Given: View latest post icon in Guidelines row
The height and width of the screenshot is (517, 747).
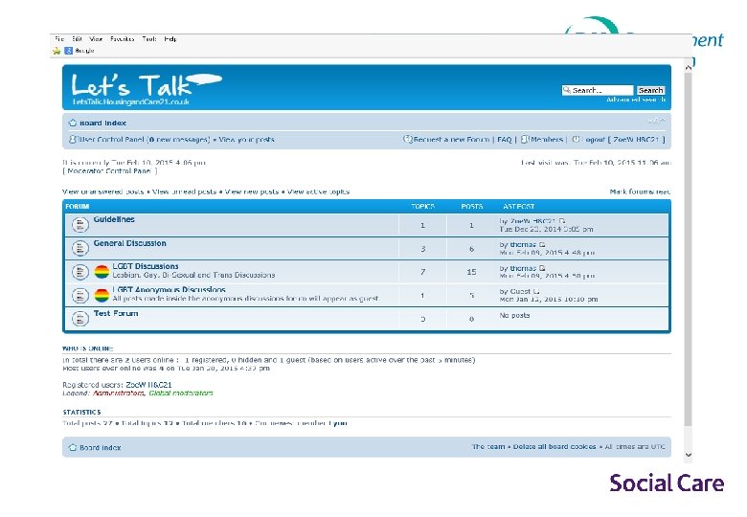Looking at the screenshot, I should [x=562, y=221].
